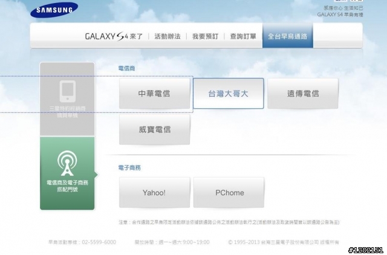Image resolution: width=387 pixels, height=255 pixels.
Task: Click the 1995-2013 copyright notice
Action: tap(284, 242)
